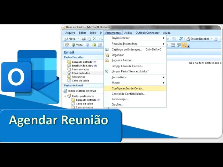Open the Arquivo menu
The width and height of the screenshot is (223, 167).
(70, 33)
